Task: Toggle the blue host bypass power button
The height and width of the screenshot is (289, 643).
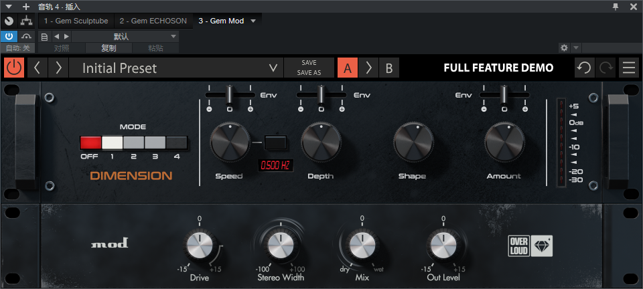Action: tap(9, 36)
